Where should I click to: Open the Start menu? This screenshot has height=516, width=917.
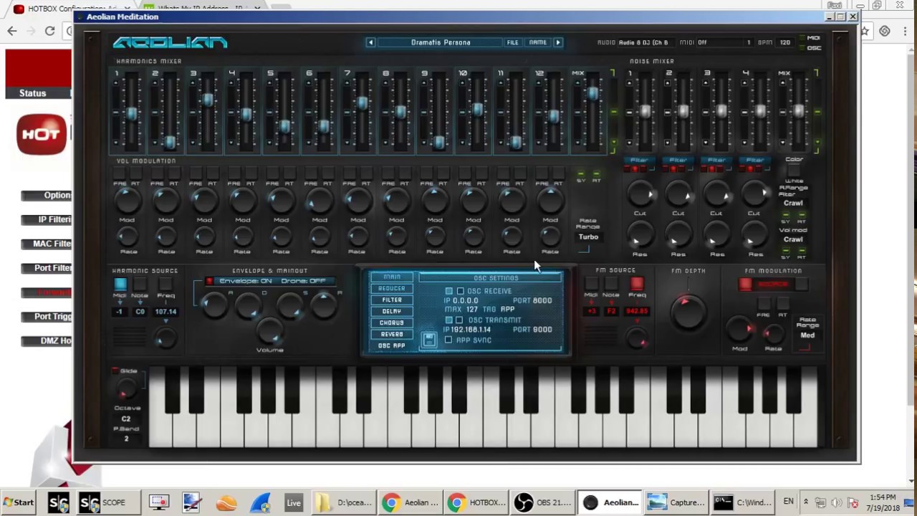[x=19, y=502]
